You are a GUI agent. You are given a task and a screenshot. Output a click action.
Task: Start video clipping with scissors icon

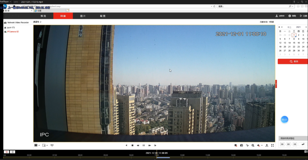click(247, 145)
